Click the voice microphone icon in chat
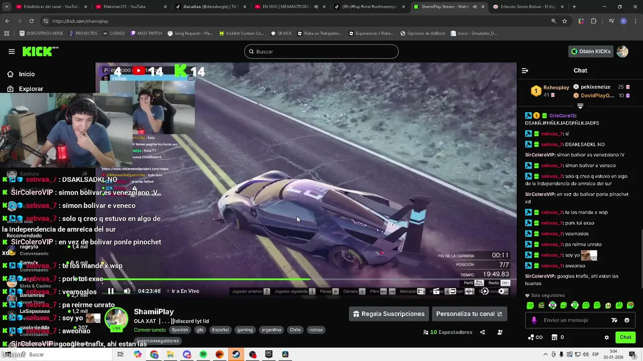This screenshot has width=643, height=361. point(534,320)
